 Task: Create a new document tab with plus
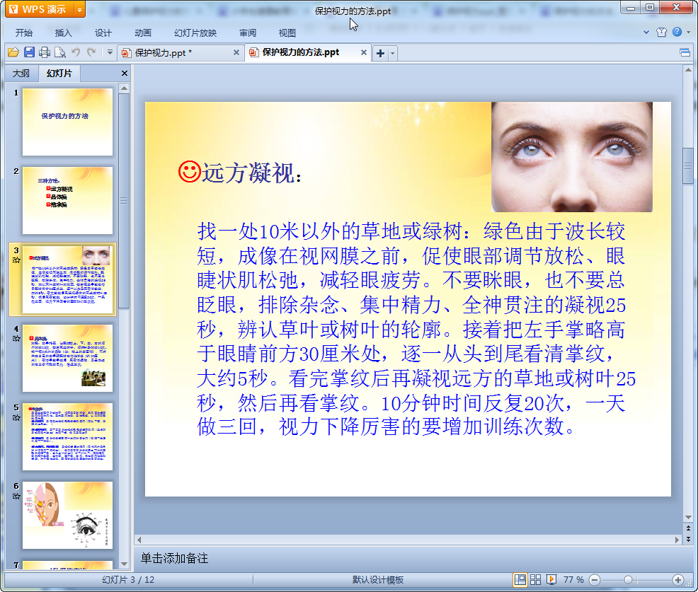(381, 53)
